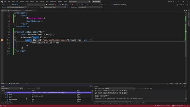Click the Continue debugging button

click(x=49, y=5)
